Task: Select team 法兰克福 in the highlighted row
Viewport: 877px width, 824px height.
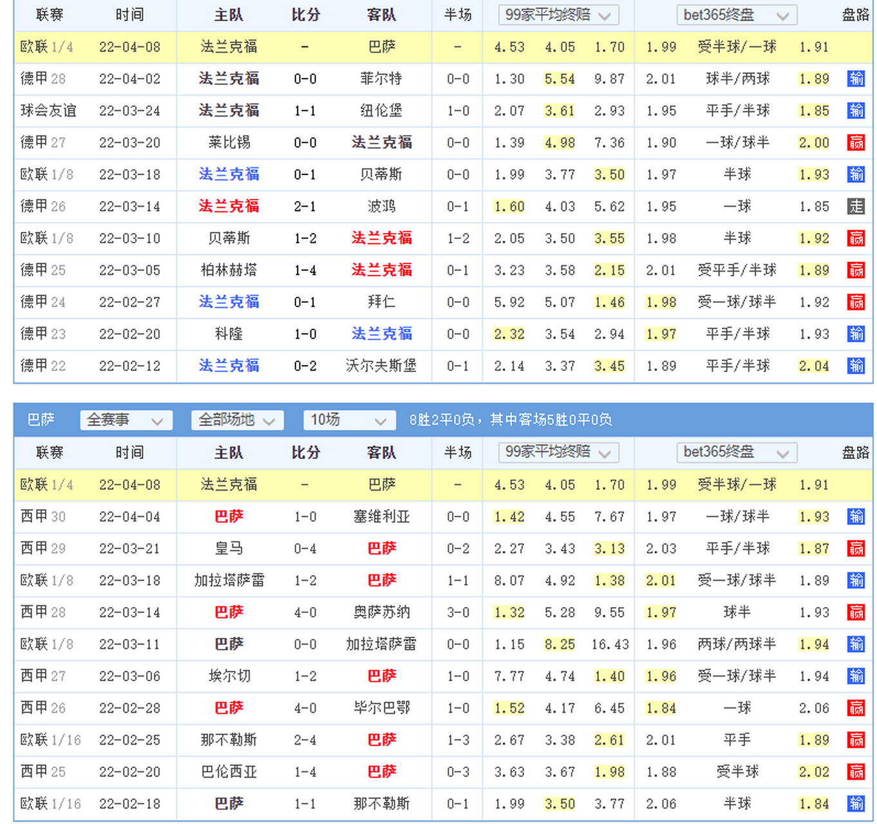Action: pos(227,47)
